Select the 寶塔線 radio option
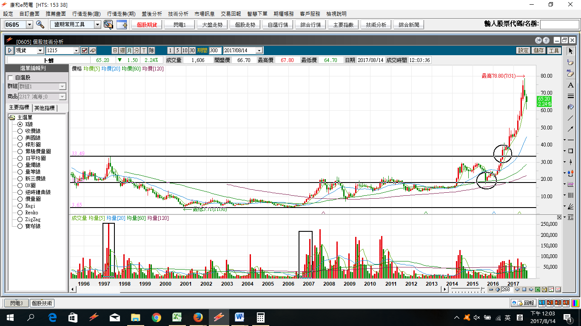The height and width of the screenshot is (326, 581). [x=20, y=226]
